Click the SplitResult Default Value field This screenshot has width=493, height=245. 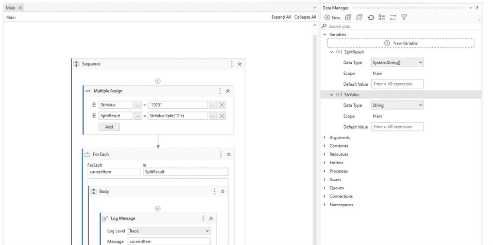[397, 84]
